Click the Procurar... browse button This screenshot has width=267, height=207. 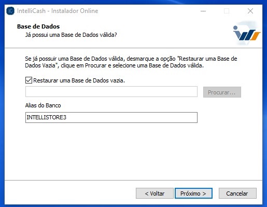pyautogui.click(x=222, y=92)
